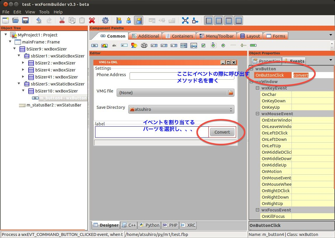Viewport: 335px width, 238px height.
Task: Collapse the sbSizer5 wxStaticBoxSizer node
Action: coord(18,84)
